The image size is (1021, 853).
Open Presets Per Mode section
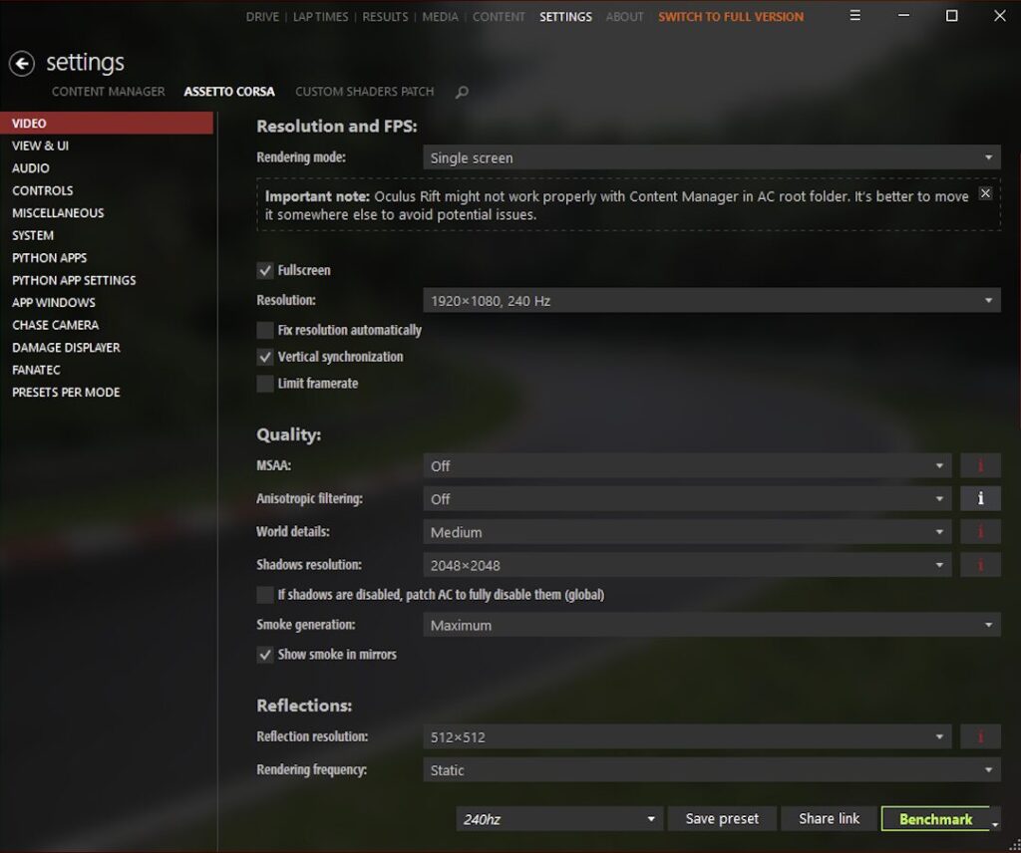tap(107, 393)
